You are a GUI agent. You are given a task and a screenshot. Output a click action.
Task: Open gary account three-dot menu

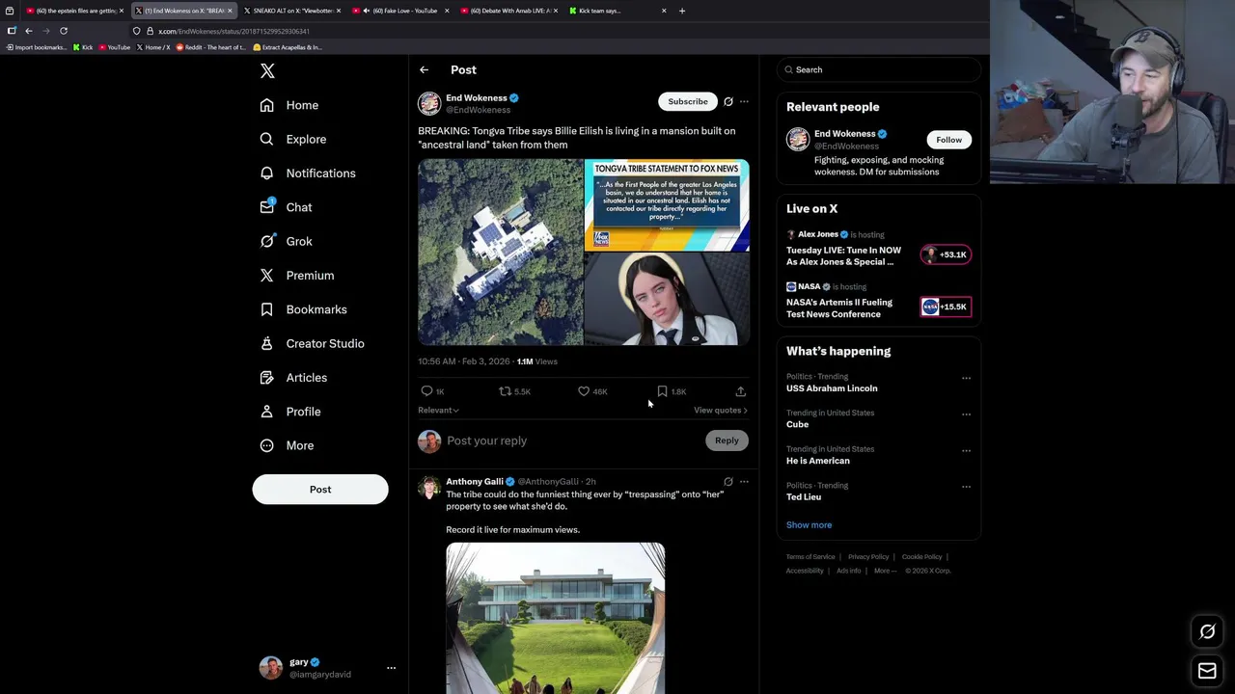pos(391,668)
